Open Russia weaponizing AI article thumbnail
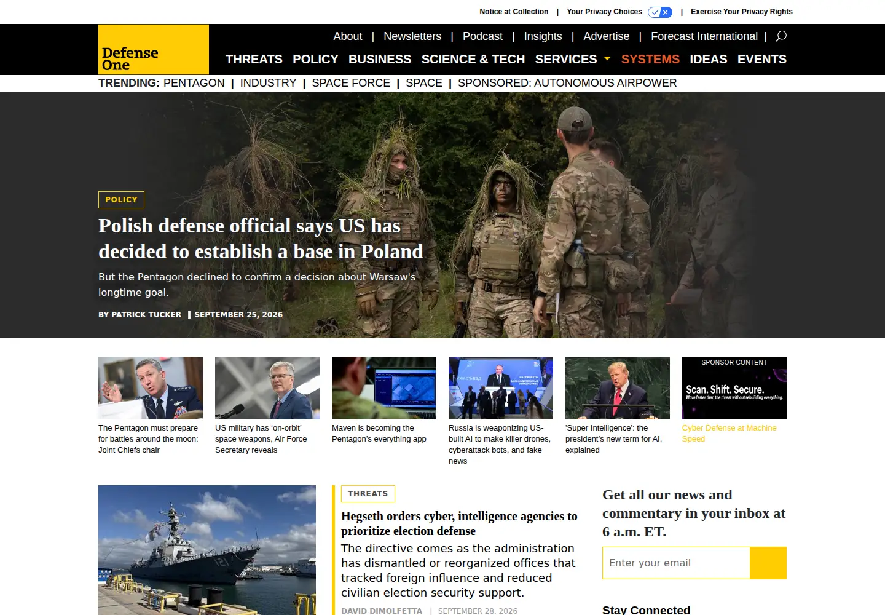This screenshot has width=885, height=615. tap(501, 388)
